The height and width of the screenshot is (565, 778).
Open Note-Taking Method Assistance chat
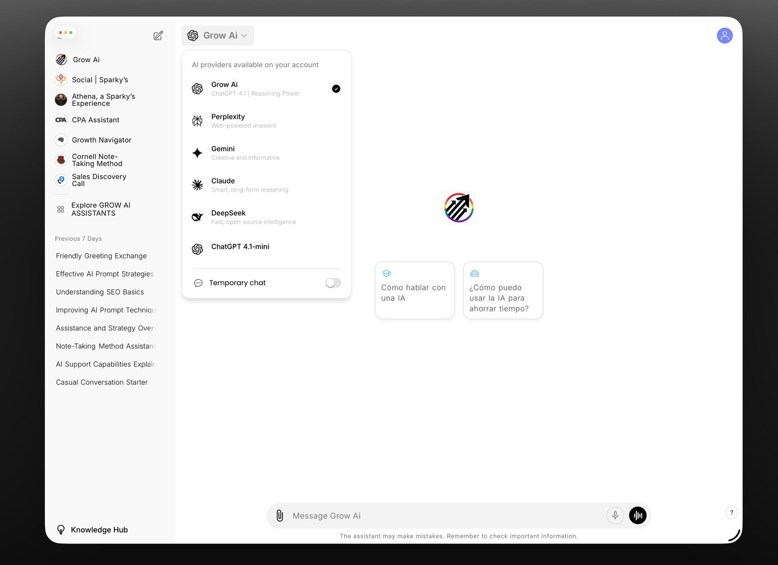pos(106,346)
